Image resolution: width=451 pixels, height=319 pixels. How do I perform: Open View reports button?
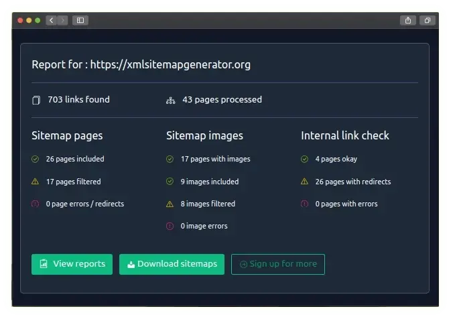coord(72,264)
